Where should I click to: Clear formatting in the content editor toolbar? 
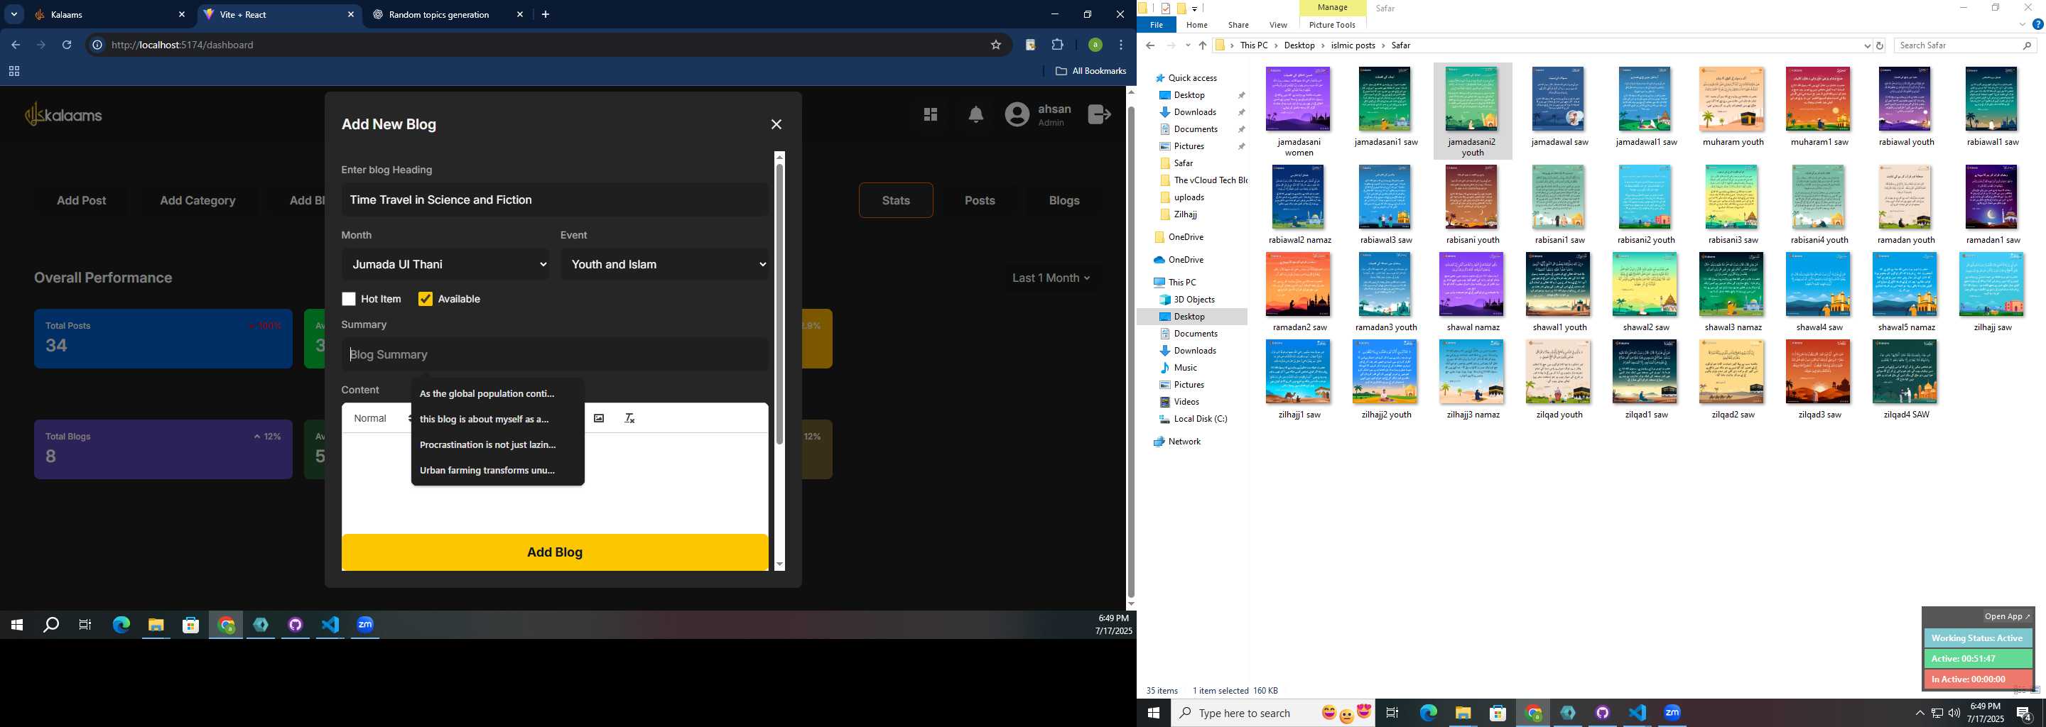click(x=630, y=418)
